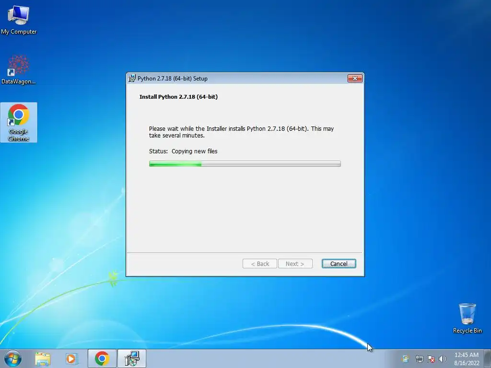491x368 pixels.
Task: Cancel the Python installation
Action: [x=339, y=264]
